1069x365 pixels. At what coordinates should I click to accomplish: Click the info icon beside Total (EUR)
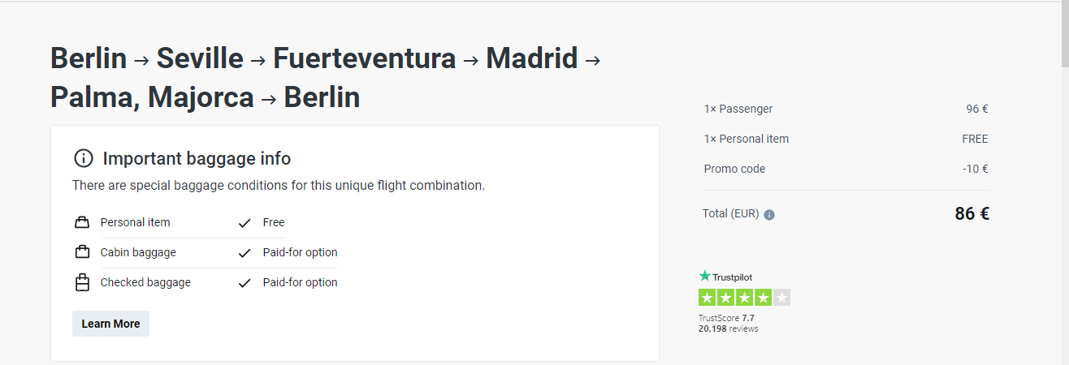click(x=769, y=215)
